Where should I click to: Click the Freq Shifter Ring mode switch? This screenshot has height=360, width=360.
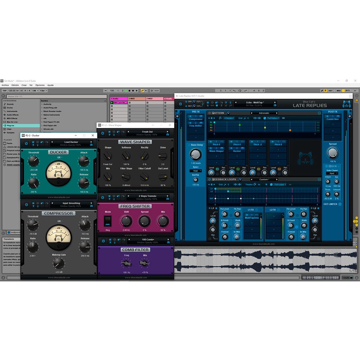point(108,221)
